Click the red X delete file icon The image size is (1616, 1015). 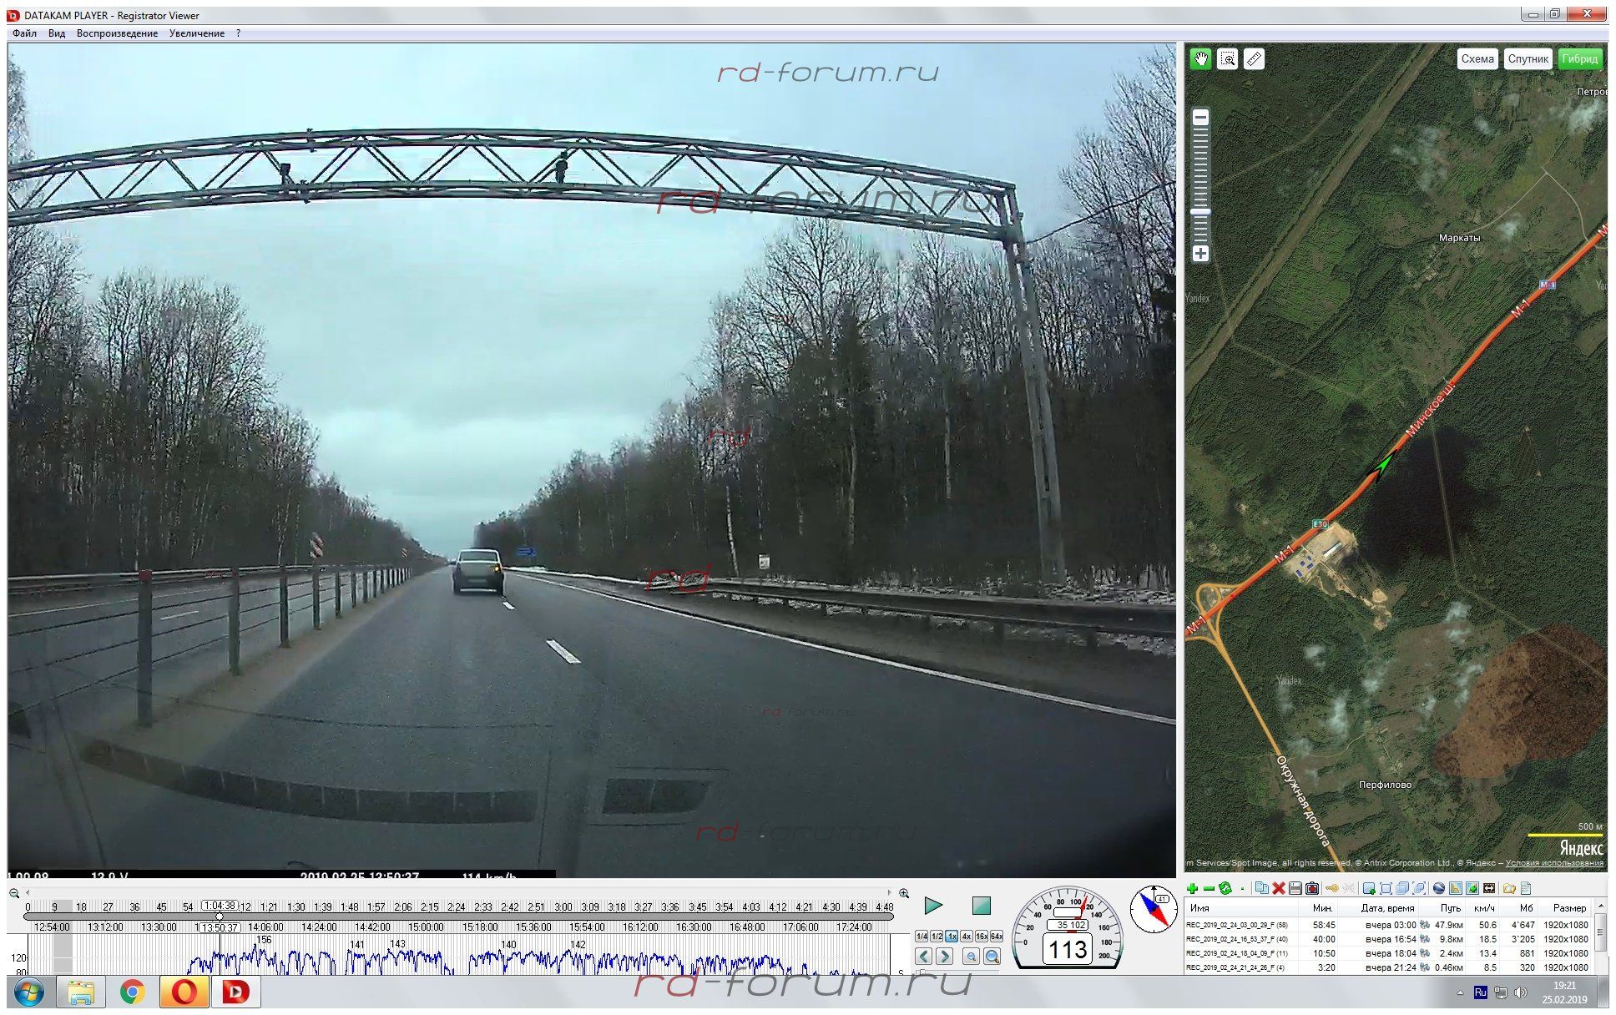(x=1278, y=888)
